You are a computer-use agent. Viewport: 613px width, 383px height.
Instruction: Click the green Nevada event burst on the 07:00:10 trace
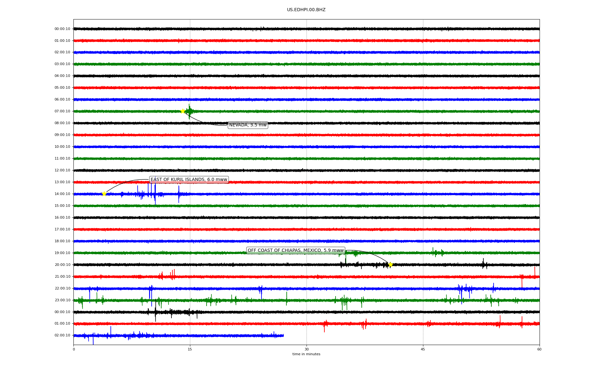pos(189,111)
